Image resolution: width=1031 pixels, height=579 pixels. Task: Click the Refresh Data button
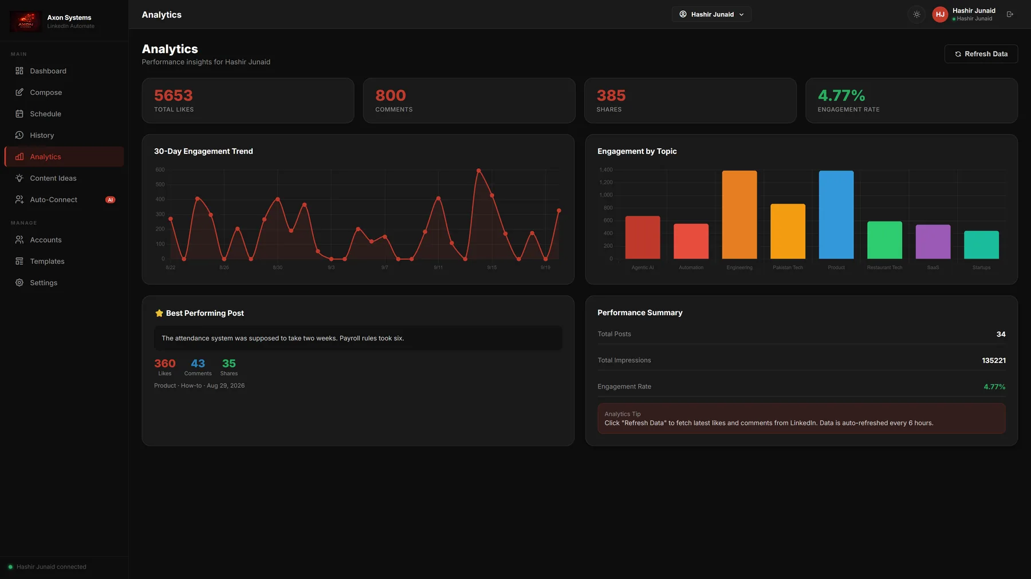[x=981, y=54]
